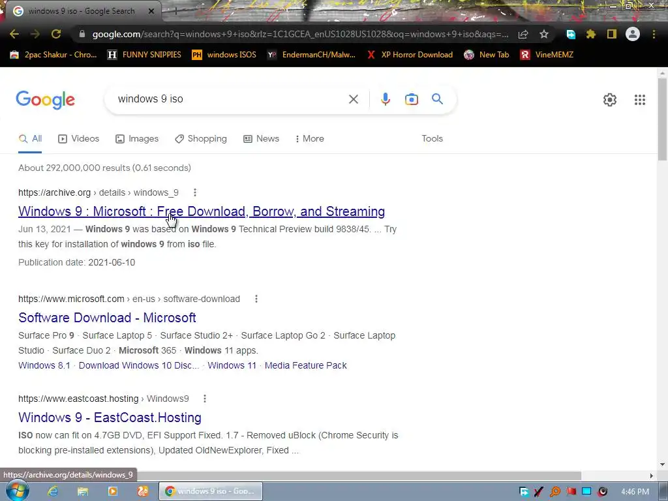Open Windows Media Player taskbar icon
Screen dimensions: 668x501
click(x=112, y=491)
